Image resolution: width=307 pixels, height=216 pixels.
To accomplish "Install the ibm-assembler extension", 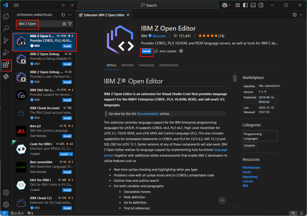I will point(67,172).
